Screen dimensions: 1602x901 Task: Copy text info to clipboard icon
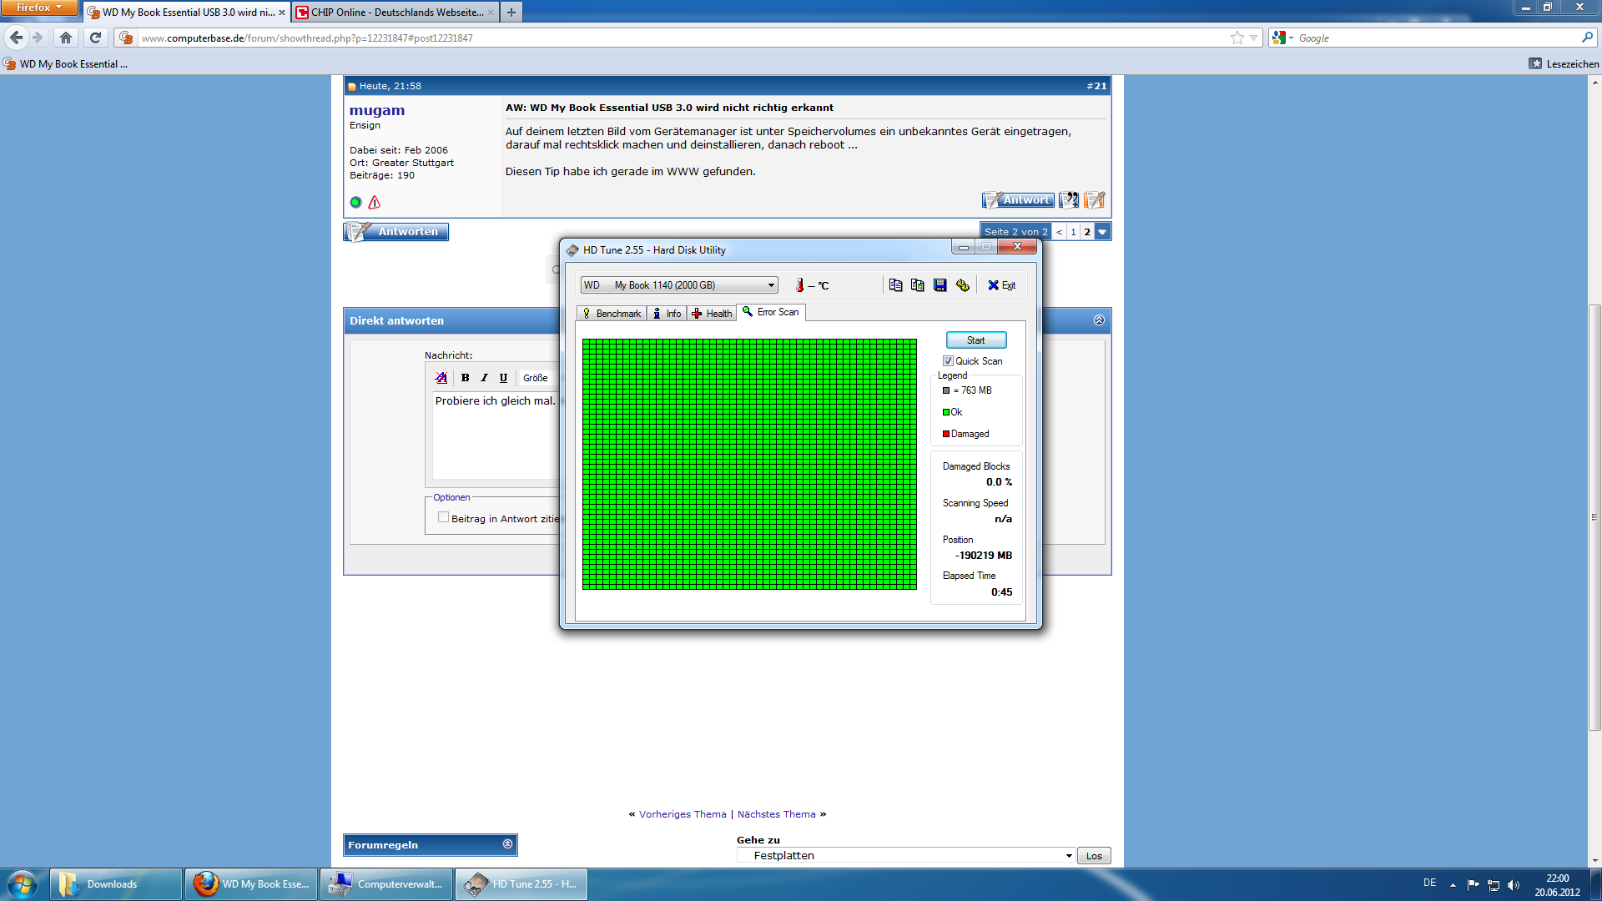tap(895, 285)
